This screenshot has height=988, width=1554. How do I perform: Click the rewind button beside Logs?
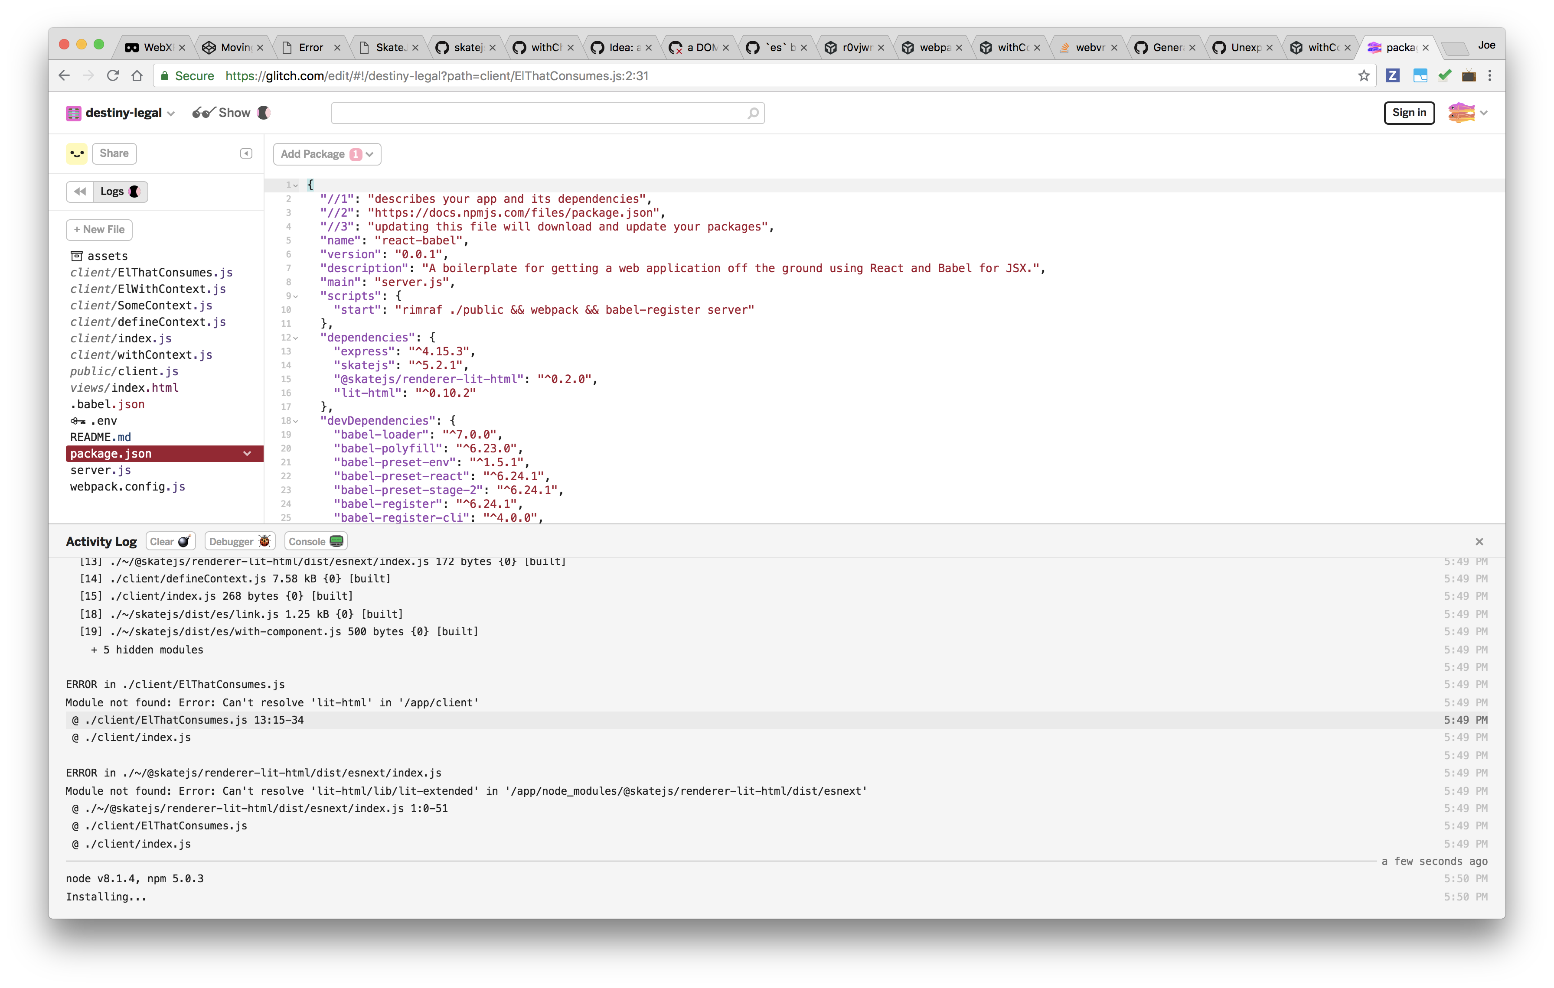(x=79, y=192)
